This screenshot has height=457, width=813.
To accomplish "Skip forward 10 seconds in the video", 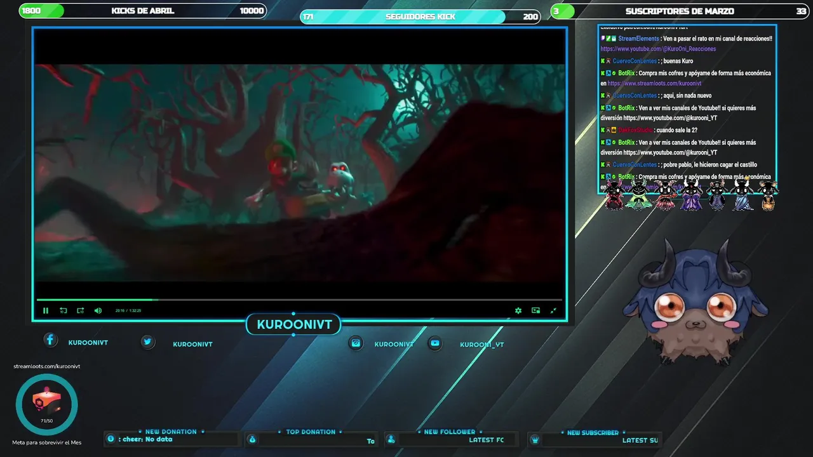I will [81, 310].
